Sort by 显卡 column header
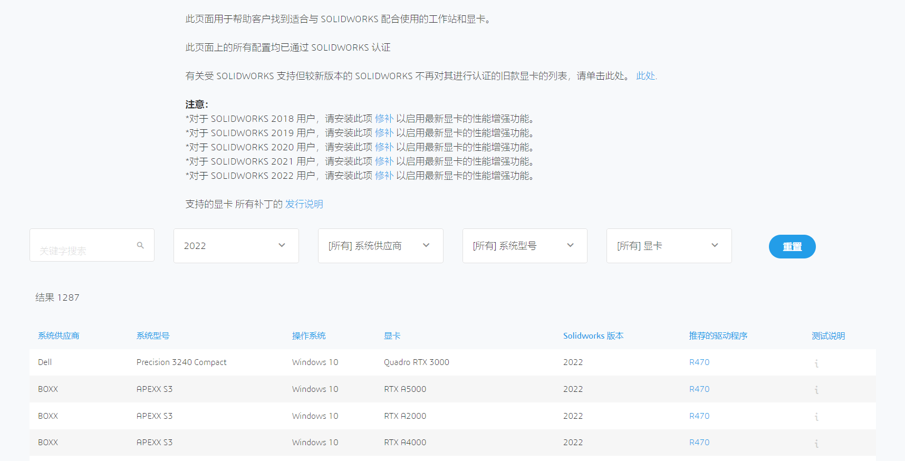The height and width of the screenshot is (461, 905). 392,336
